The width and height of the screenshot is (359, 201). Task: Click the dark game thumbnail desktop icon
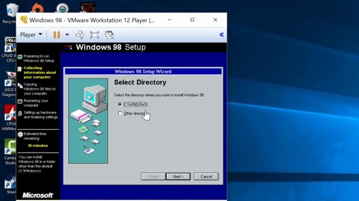point(88,7)
